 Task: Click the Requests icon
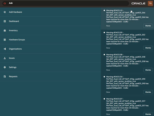pos(5,77)
